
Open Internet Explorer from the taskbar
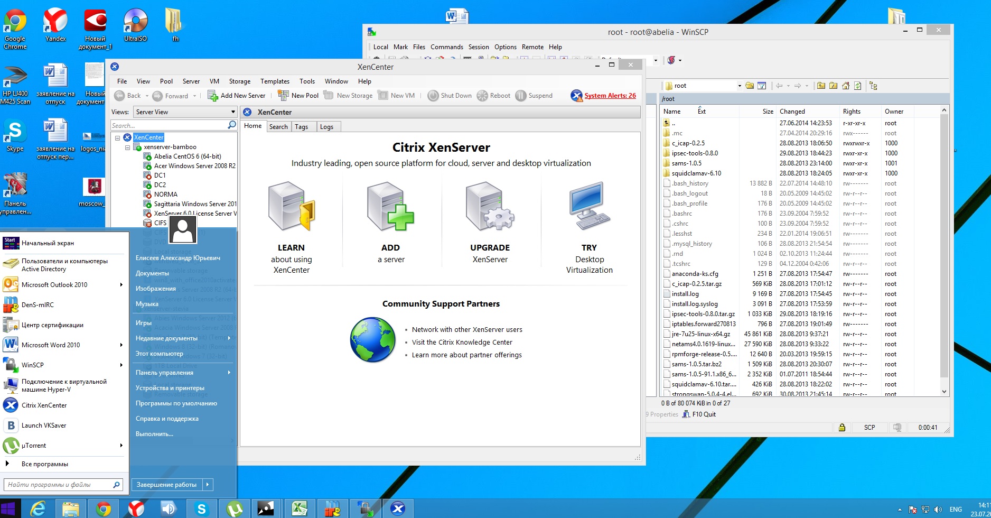[38, 509]
